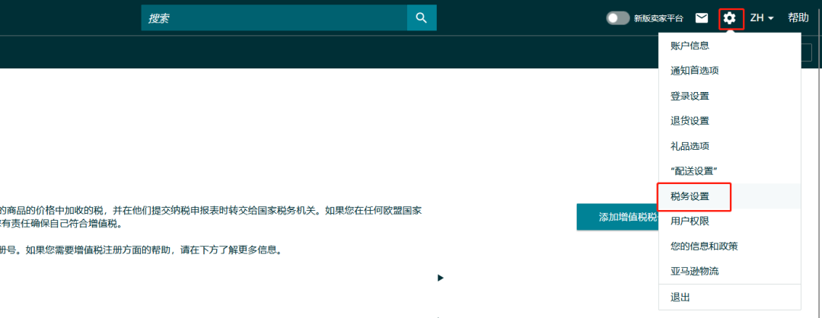Open the mail messages envelope icon
The image size is (822, 318).
click(x=702, y=18)
